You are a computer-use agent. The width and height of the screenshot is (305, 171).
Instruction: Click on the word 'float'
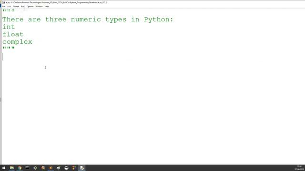(13, 34)
